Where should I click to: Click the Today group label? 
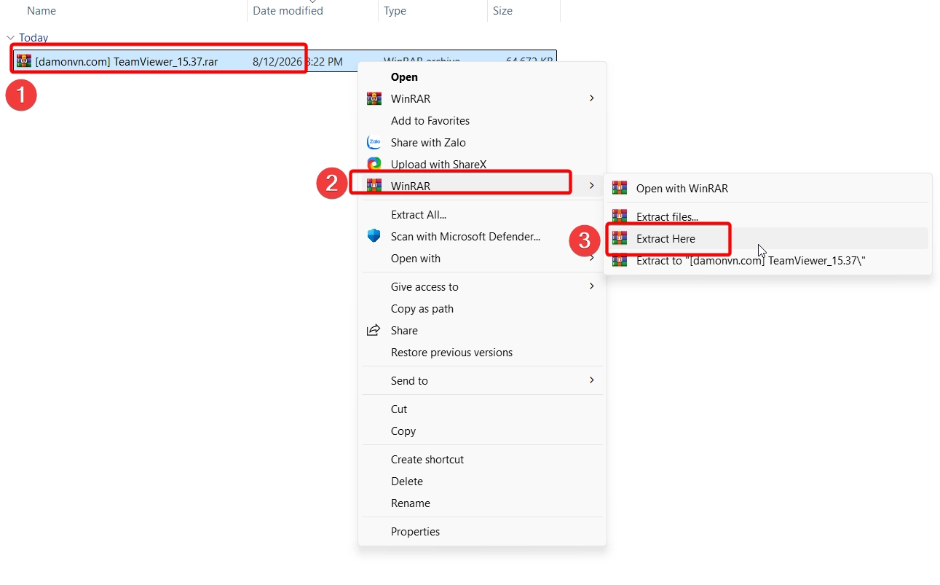[33, 38]
